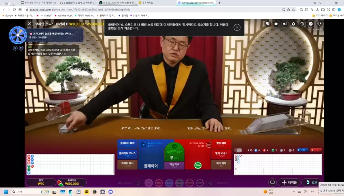Open the left bead road scoreboard
The image size is (344, 196).
(x=70, y=164)
